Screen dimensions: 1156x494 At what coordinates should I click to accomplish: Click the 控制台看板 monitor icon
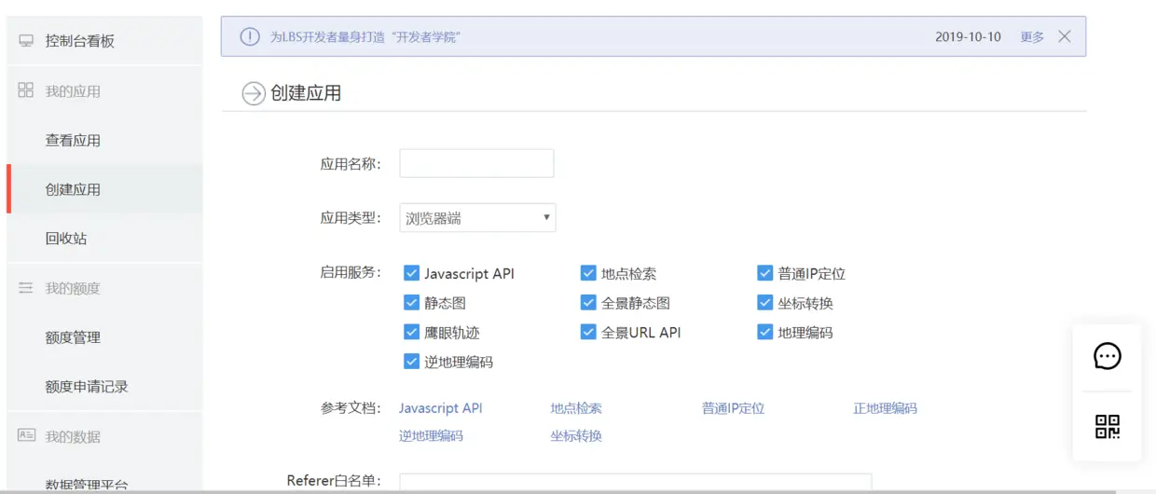tap(26, 41)
